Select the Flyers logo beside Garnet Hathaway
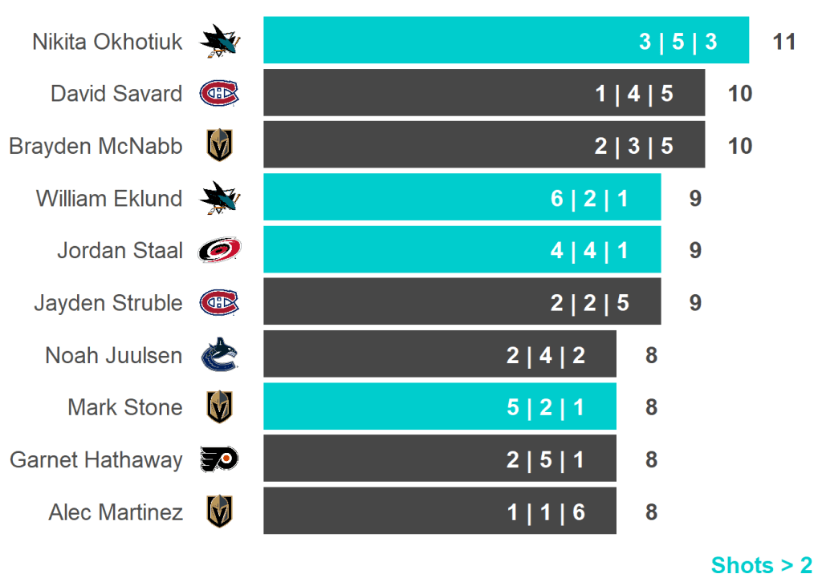 coord(219,459)
